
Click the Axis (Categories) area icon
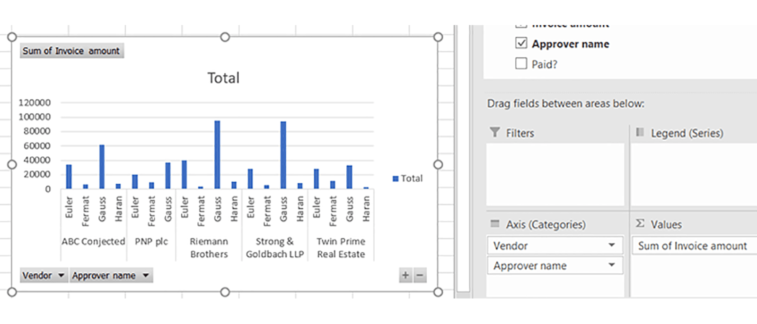[495, 223]
